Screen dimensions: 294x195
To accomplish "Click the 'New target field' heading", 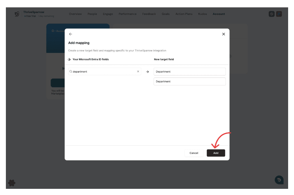I will tap(164, 59).
